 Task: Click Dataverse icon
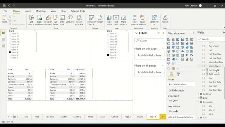pos(70,19)
